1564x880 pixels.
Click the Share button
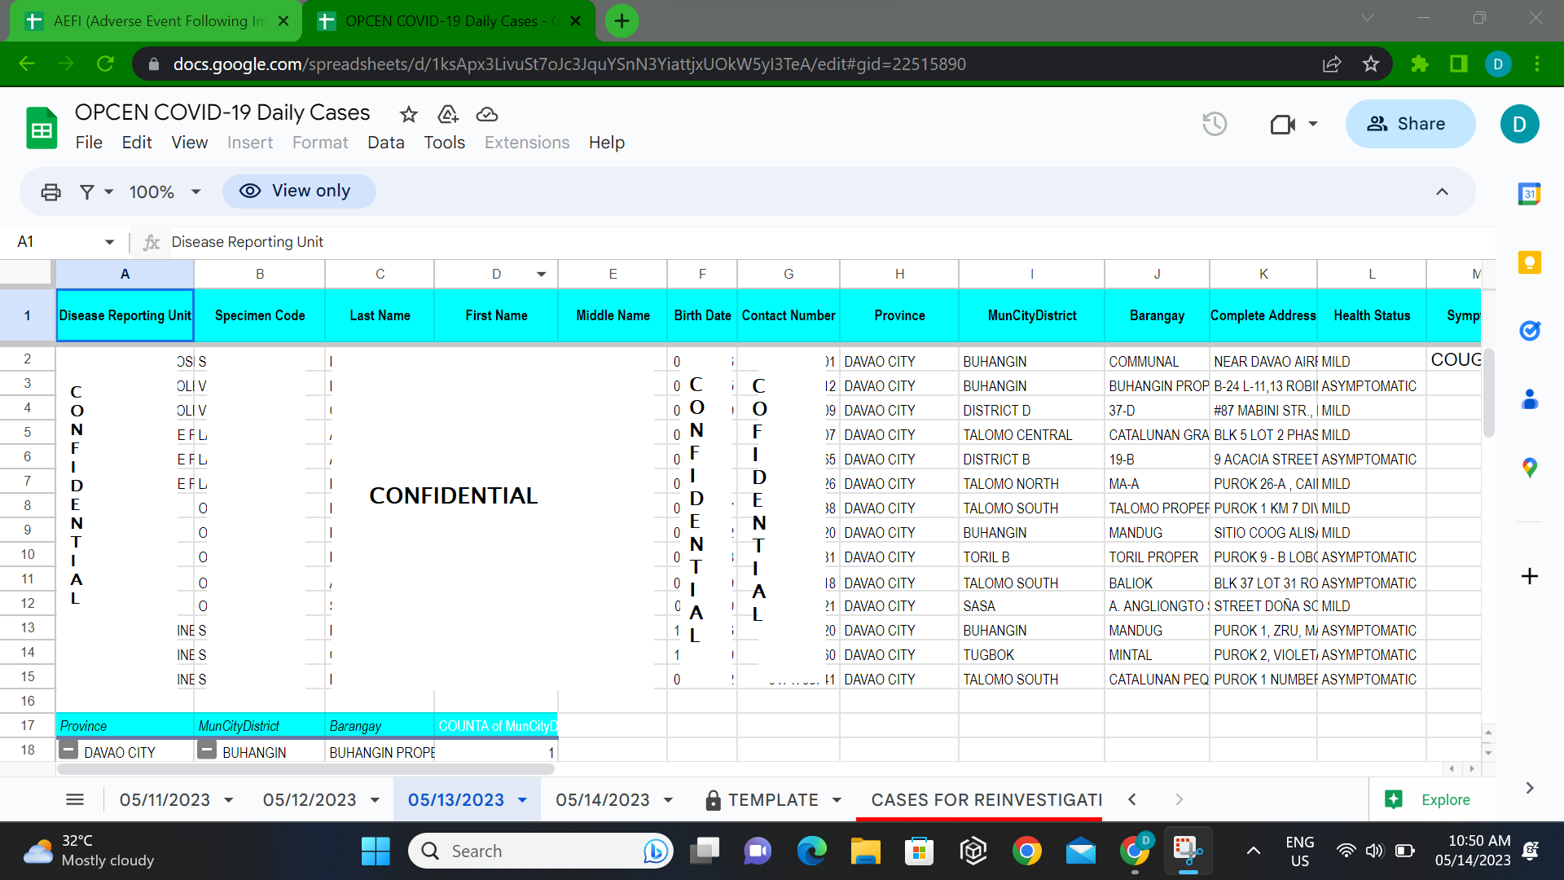[1409, 124]
